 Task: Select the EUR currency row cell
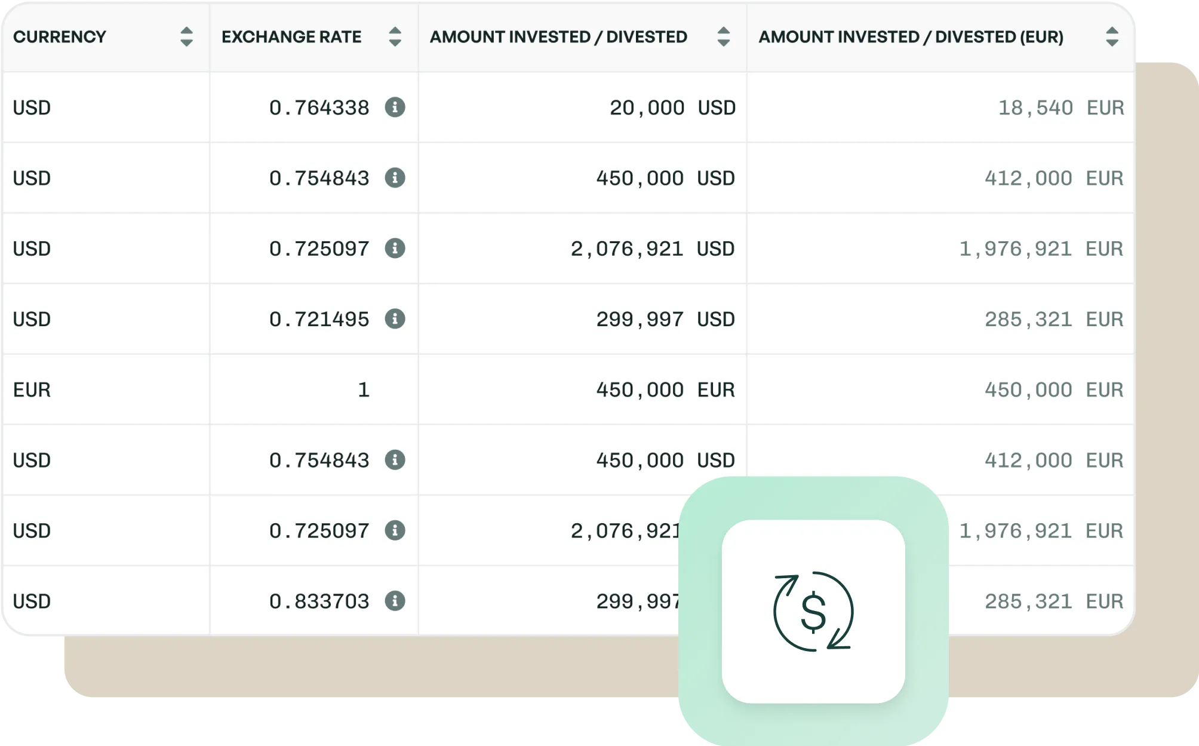point(32,390)
